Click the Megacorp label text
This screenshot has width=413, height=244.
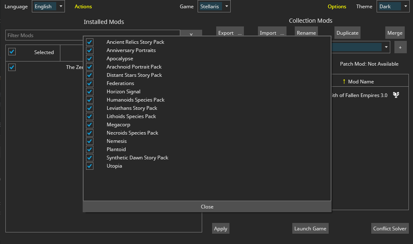(118, 125)
